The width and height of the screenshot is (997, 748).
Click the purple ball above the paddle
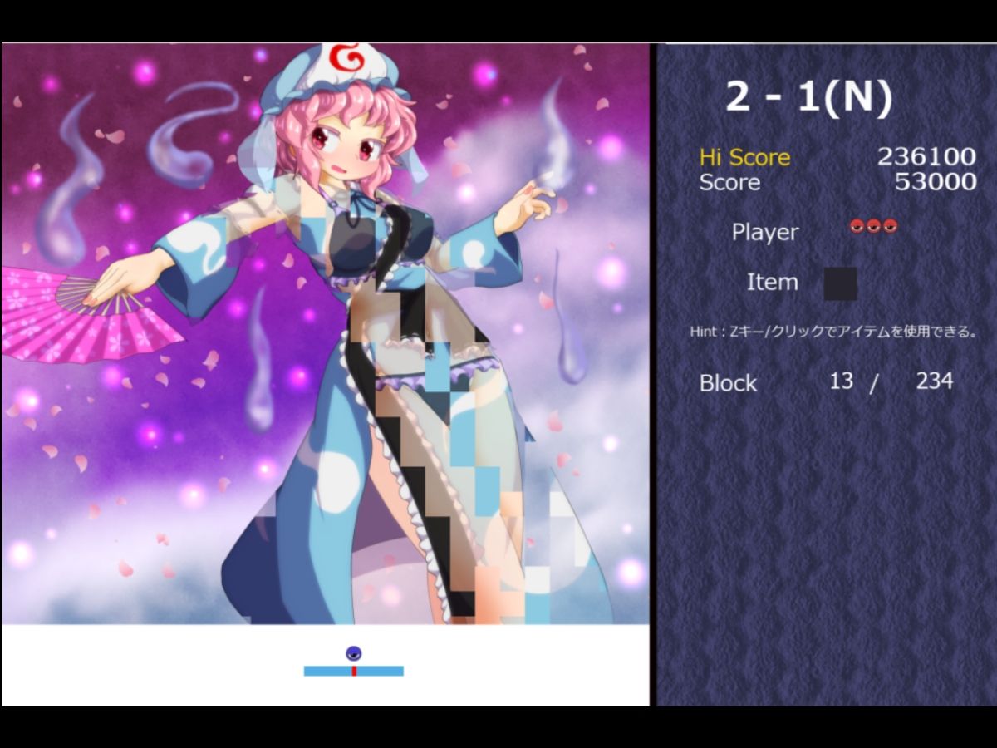click(354, 654)
